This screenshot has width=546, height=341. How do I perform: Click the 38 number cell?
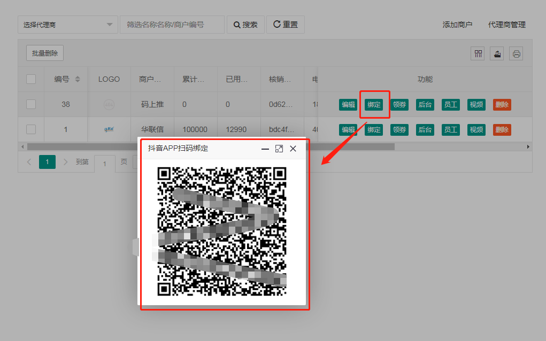point(66,104)
